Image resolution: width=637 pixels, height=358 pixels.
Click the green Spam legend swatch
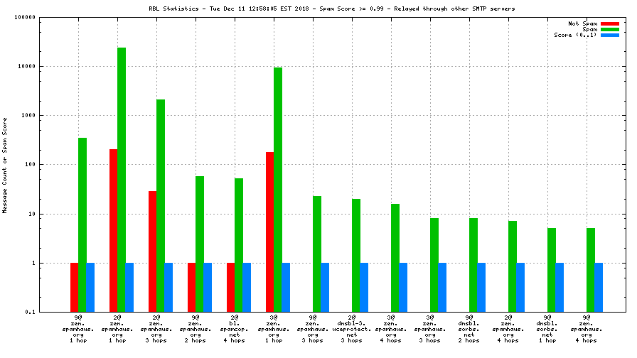click(610, 29)
